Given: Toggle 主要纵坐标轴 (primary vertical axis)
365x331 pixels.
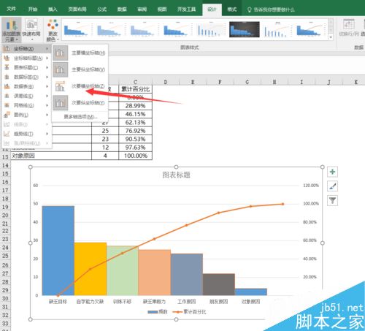Looking at the screenshot, I should pyautogui.click(x=80, y=69).
